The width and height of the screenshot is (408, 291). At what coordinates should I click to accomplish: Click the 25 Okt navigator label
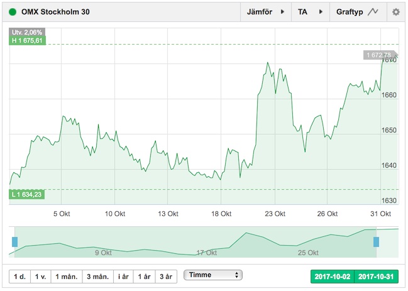(308, 253)
